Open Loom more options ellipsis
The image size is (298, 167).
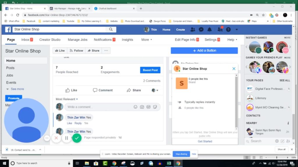coord(47,138)
